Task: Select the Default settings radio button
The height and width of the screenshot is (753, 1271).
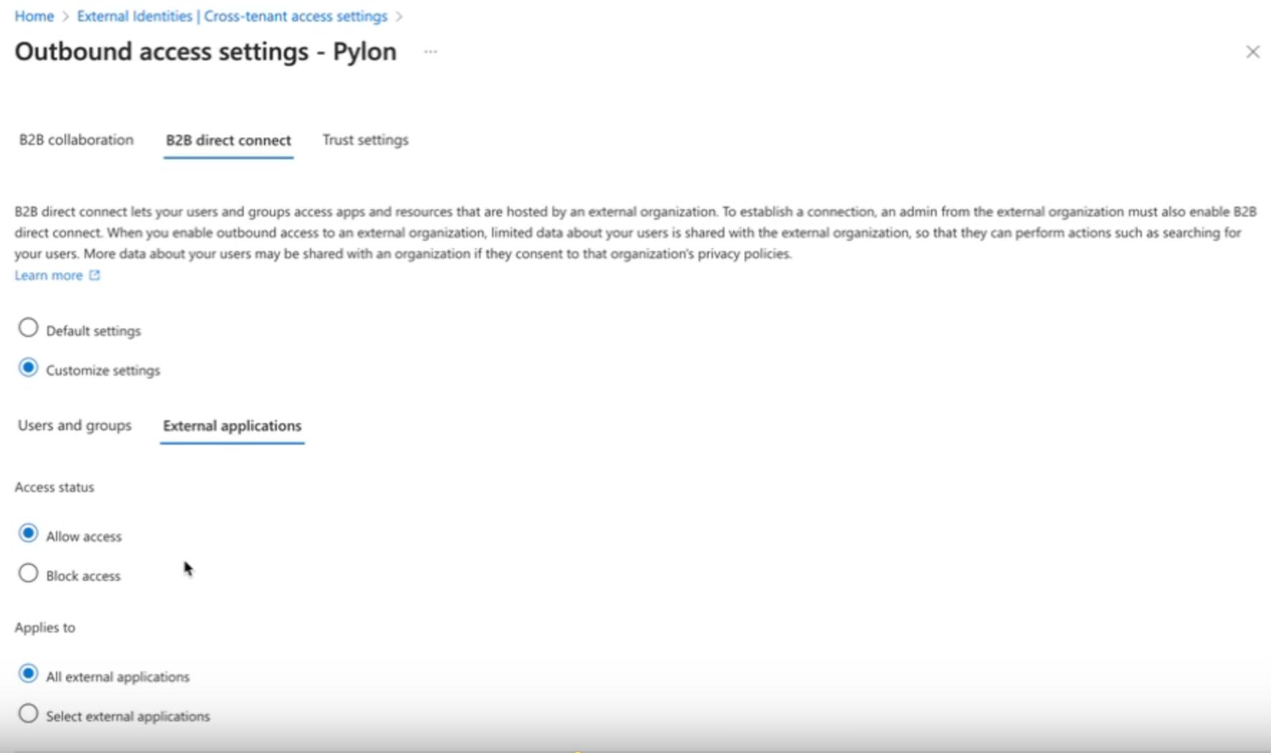Action: [28, 328]
